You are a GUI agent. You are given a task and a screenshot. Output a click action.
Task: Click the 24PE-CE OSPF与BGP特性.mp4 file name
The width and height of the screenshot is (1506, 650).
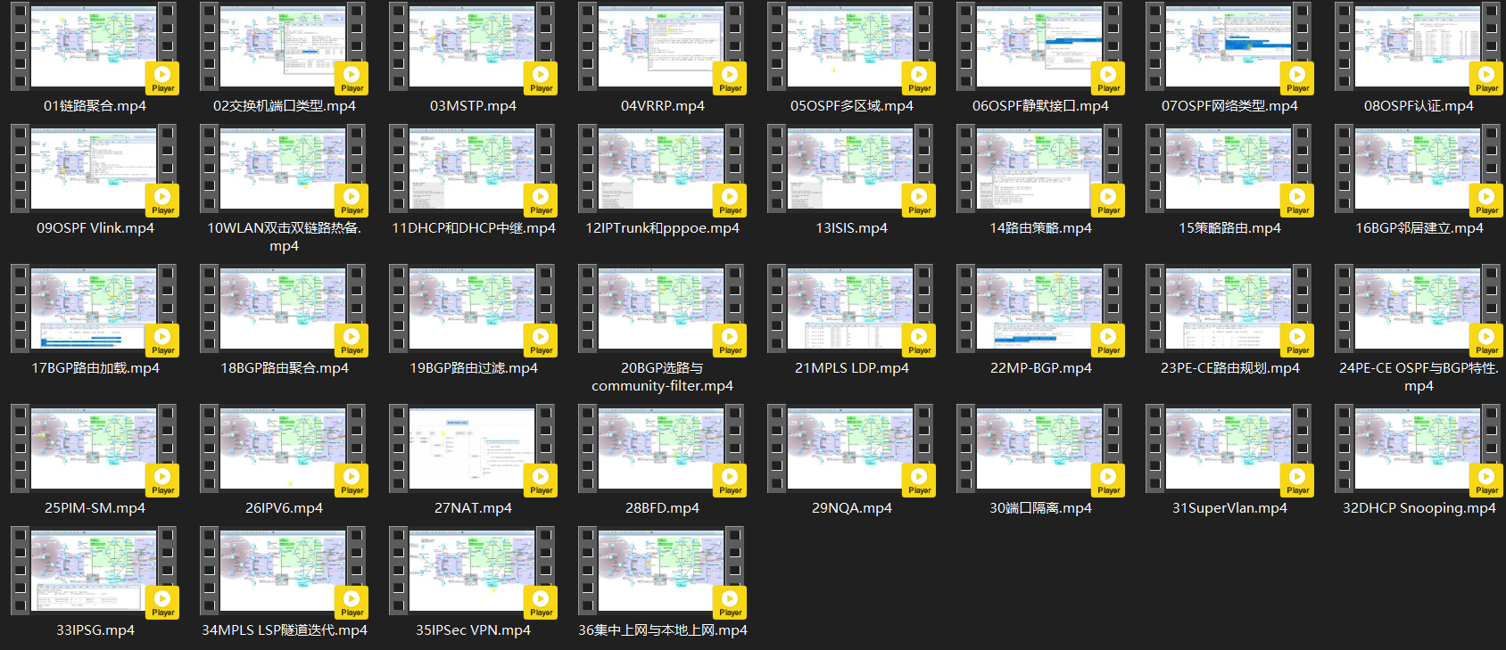[1419, 377]
